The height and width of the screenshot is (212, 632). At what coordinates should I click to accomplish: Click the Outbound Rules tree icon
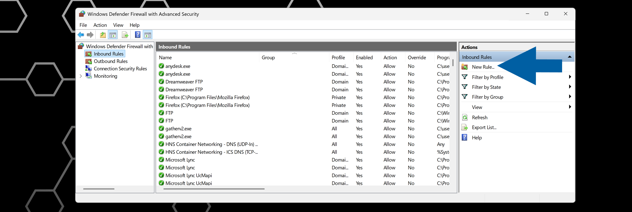point(89,61)
